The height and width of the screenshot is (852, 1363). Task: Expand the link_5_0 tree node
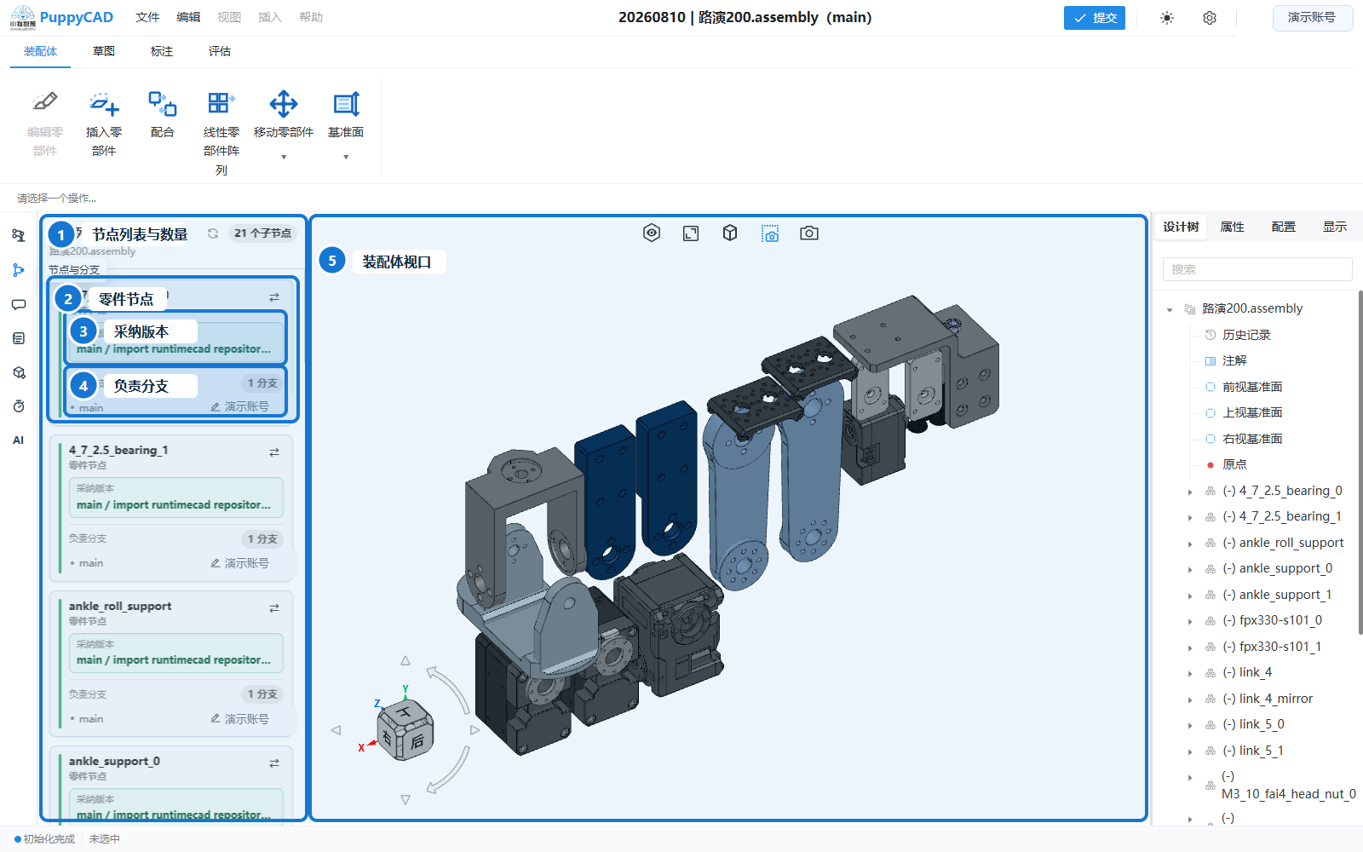coord(1190,725)
